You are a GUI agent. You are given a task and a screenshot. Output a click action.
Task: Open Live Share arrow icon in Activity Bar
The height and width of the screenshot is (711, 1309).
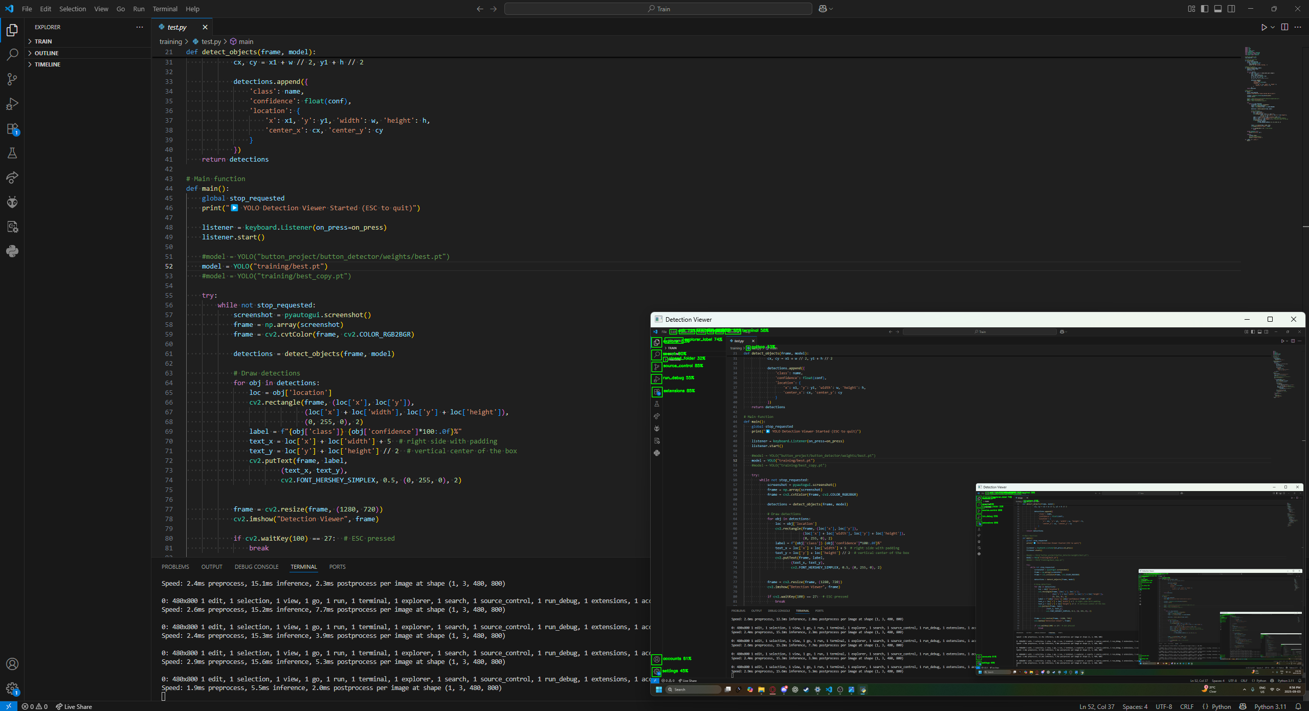pyautogui.click(x=12, y=177)
